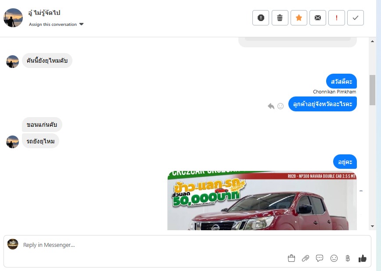Mark conversation done with checkmark icon
Screen dimensions: 381x271
click(356, 18)
